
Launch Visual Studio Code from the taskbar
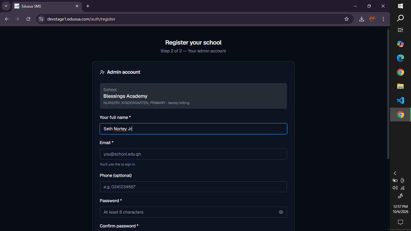(400, 100)
